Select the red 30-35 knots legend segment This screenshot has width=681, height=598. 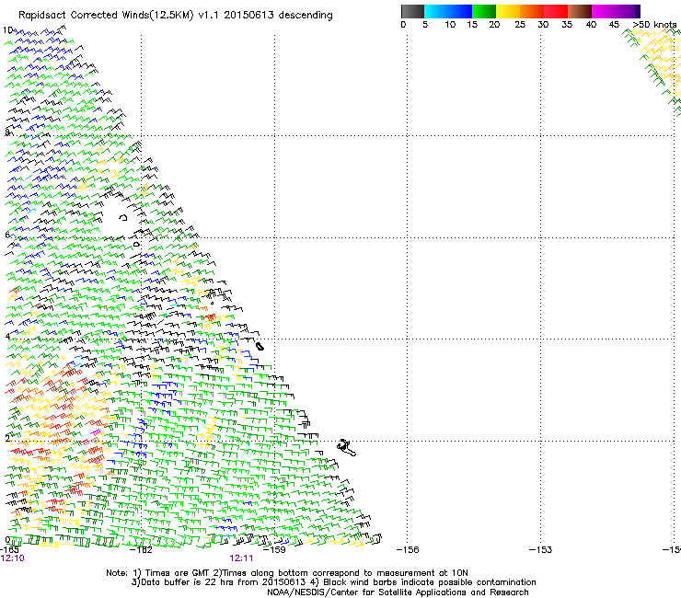[556, 11]
